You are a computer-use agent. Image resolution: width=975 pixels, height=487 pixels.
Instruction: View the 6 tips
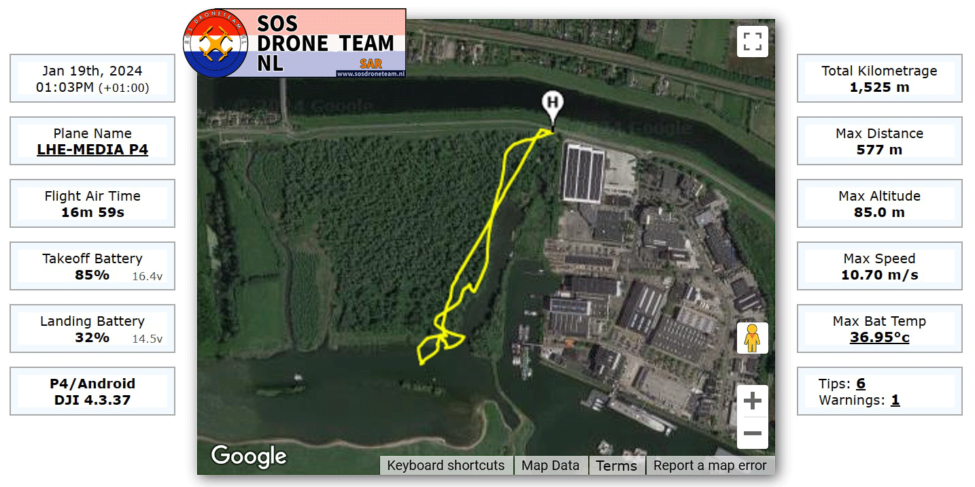pos(861,384)
